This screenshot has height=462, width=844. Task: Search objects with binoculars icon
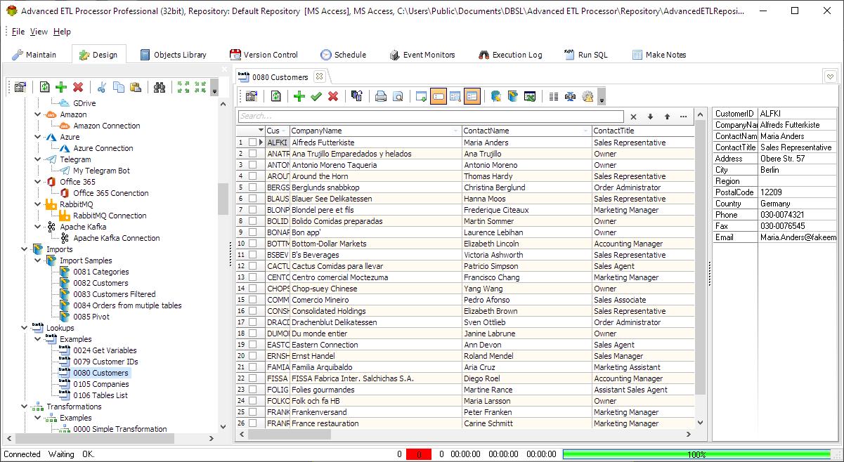(160, 87)
